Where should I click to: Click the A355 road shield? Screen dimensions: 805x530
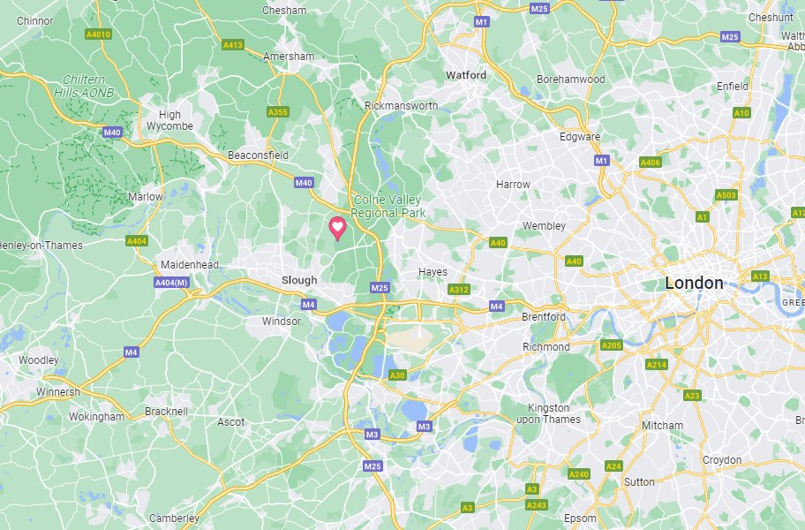278,112
